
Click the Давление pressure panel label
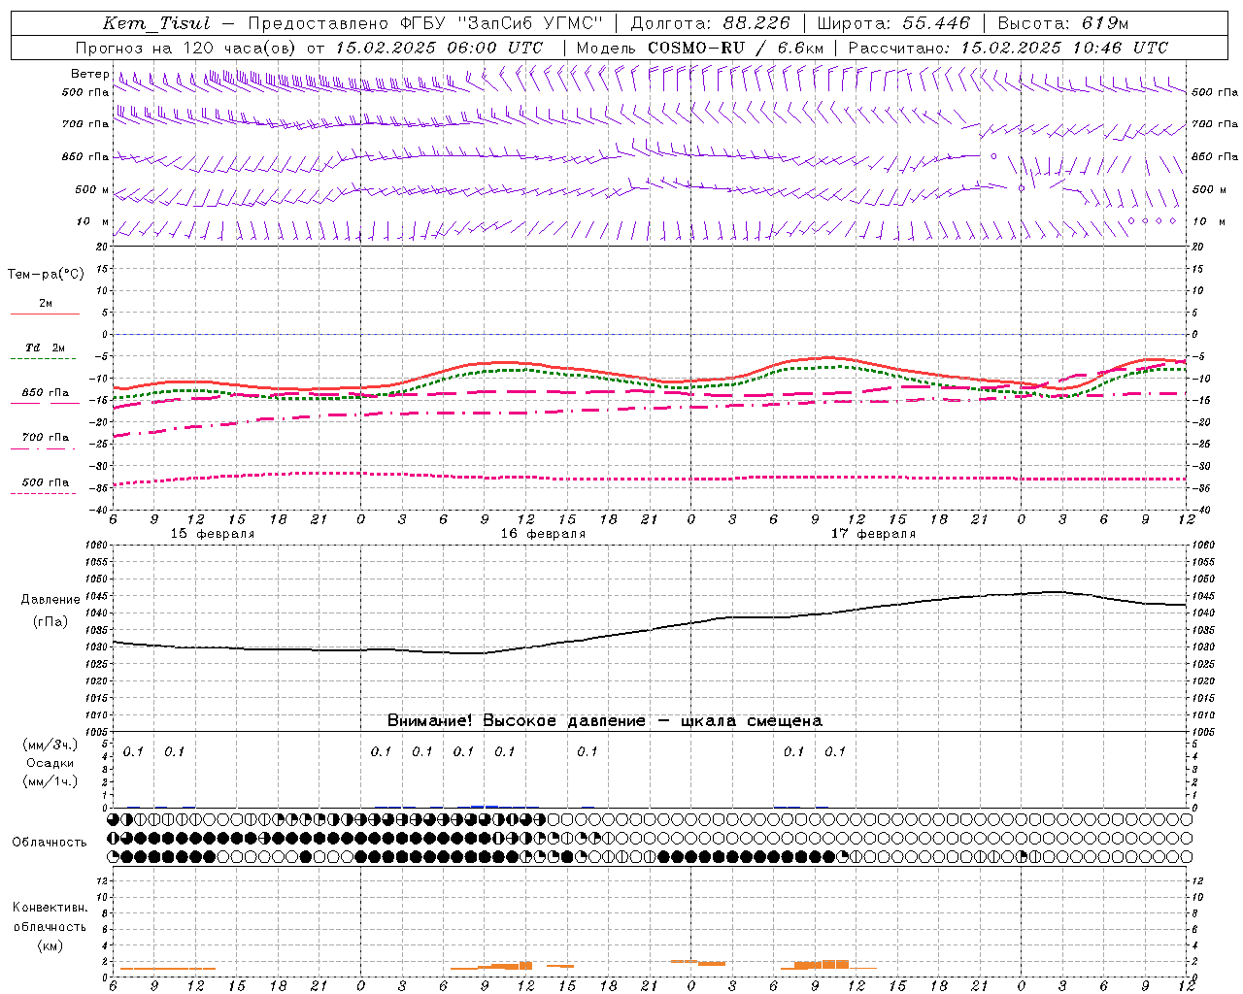50,600
